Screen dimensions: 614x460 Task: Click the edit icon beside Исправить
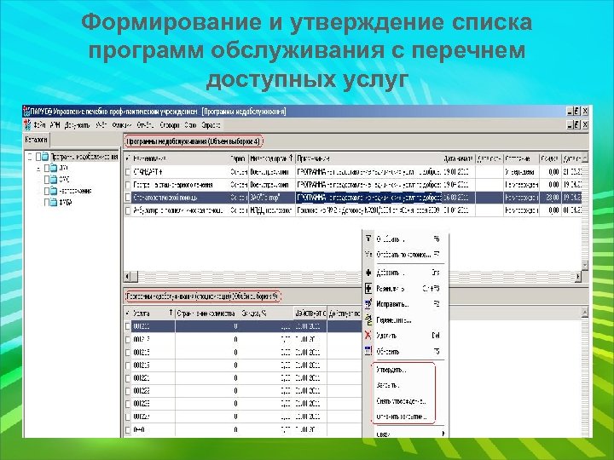point(368,304)
